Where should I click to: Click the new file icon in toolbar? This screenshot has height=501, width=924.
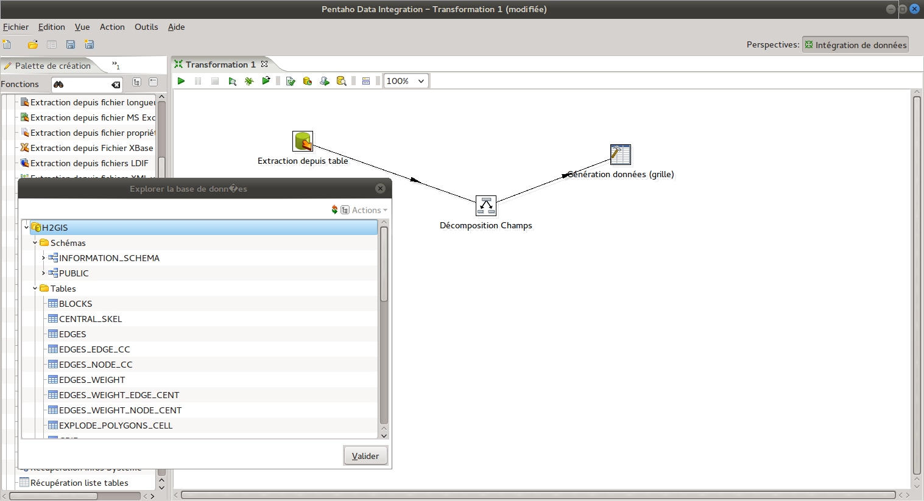(x=7, y=44)
